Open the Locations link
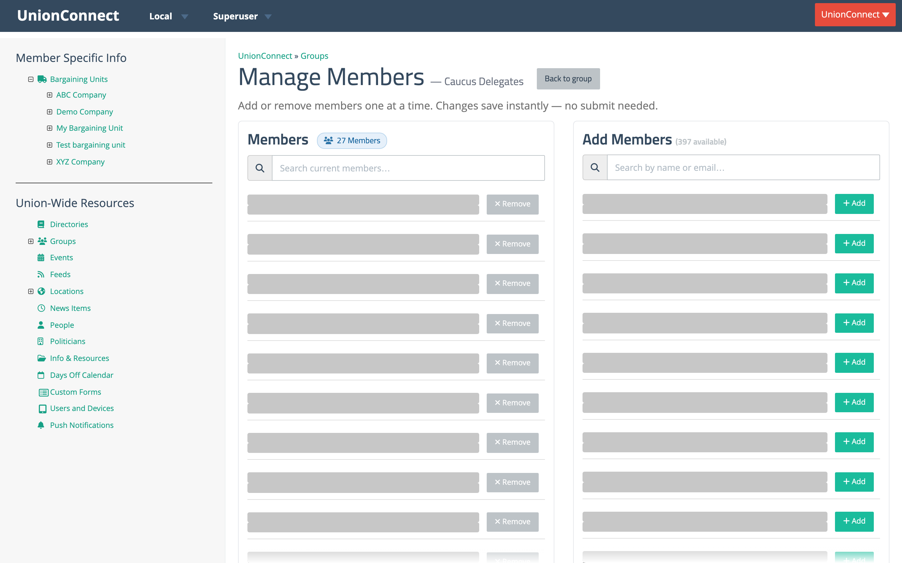This screenshot has width=902, height=563. (x=67, y=291)
